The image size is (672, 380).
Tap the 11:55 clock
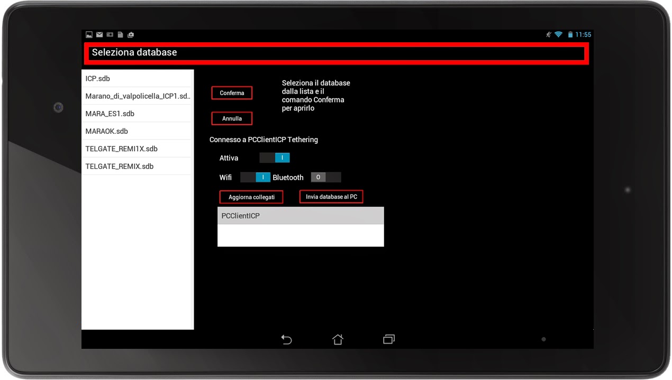583,34
